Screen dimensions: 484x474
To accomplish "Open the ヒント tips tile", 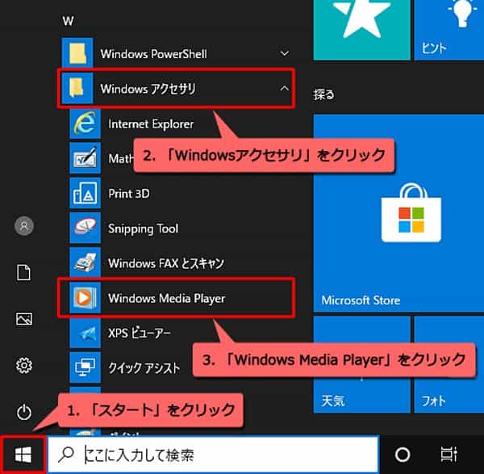I will (x=449, y=30).
